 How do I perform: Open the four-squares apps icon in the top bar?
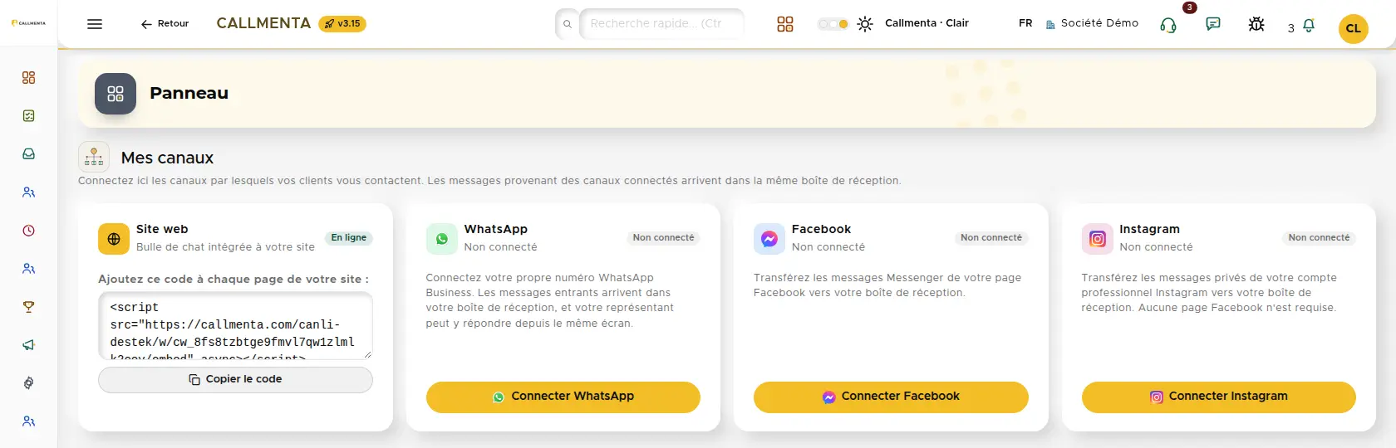pos(785,24)
